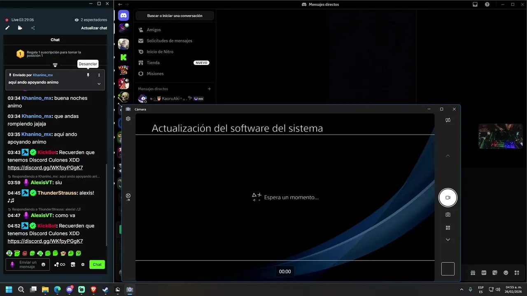
Task: Click the ThunderStrauss username in chat
Action: coord(58,193)
